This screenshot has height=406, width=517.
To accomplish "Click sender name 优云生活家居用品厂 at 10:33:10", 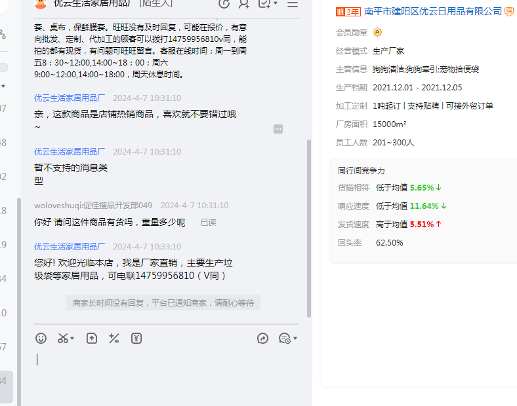I will click(x=70, y=247).
